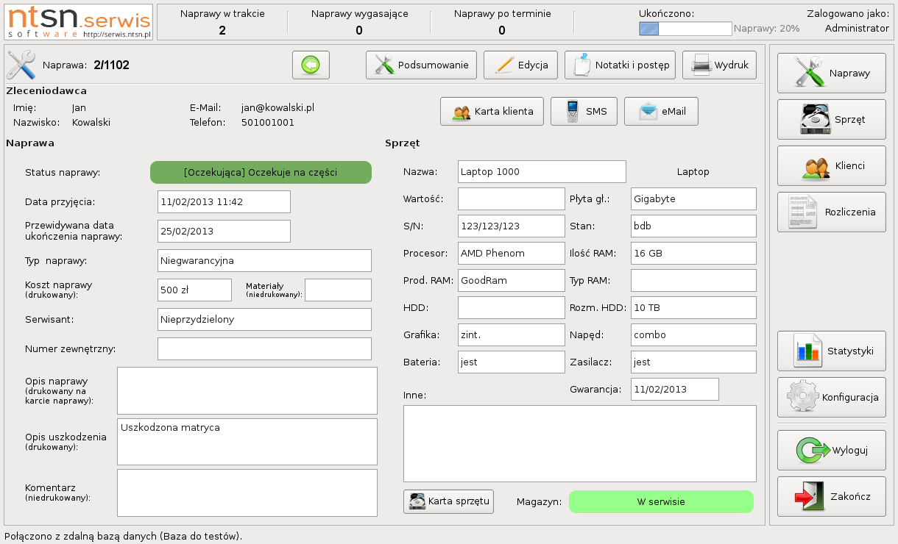Image resolution: width=898 pixels, height=544 pixels.
Task: Open Karta sprzętu equipment card
Action: pos(448,501)
